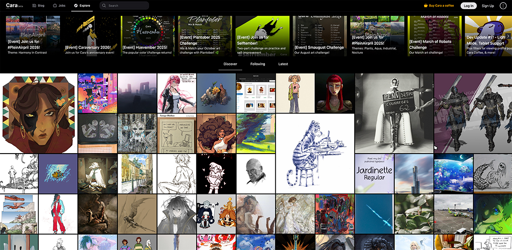Open the cartoon girl with star shirt

coord(295,93)
